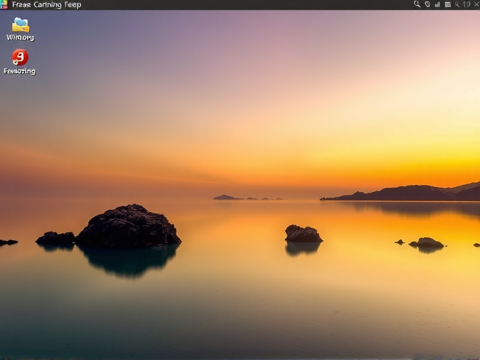Open the search magnifier in the toolbar
480x360 pixels.
(418, 4)
